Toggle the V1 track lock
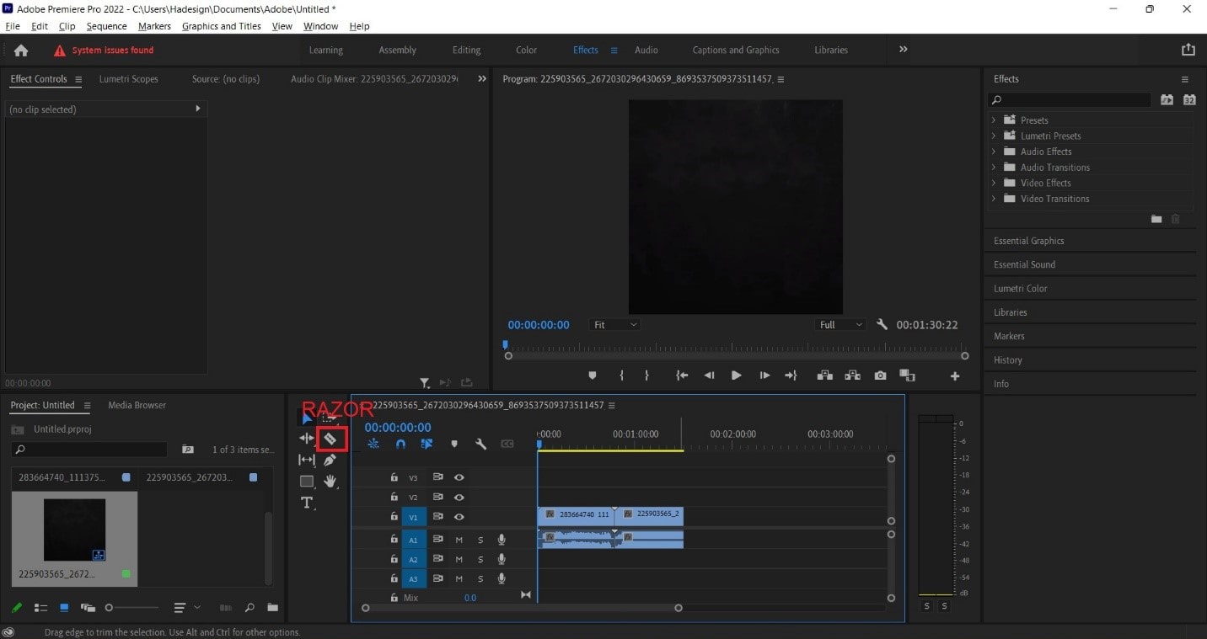Image resolution: width=1207 pixels, height=639 pixels. point(394,517)
